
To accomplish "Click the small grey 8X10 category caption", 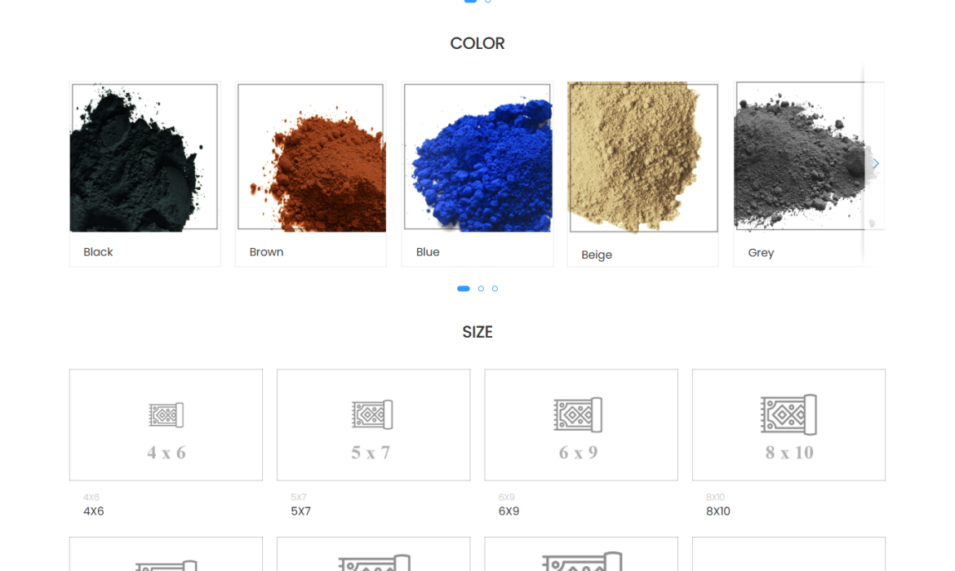I will pyautogui.click(x=716, y=498).
